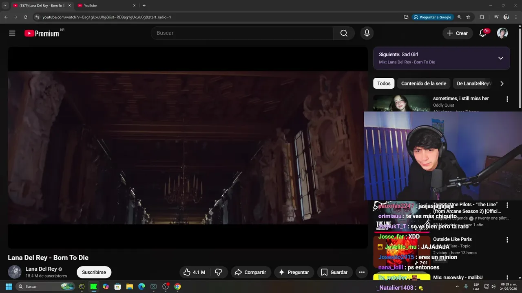
Task: Click the zoom magnifier in address bar
Action: 459,17
